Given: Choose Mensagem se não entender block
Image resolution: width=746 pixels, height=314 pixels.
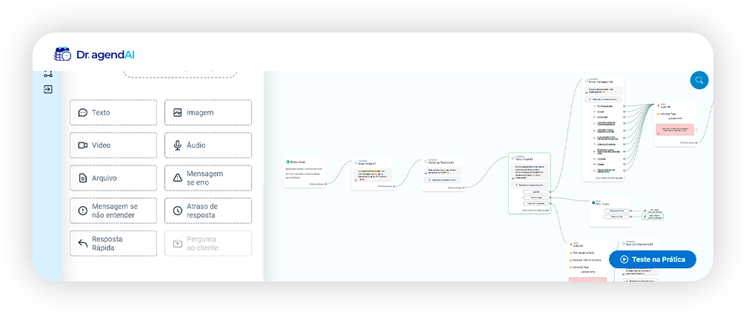Looking at the screenshot, I should coord(113,211).
